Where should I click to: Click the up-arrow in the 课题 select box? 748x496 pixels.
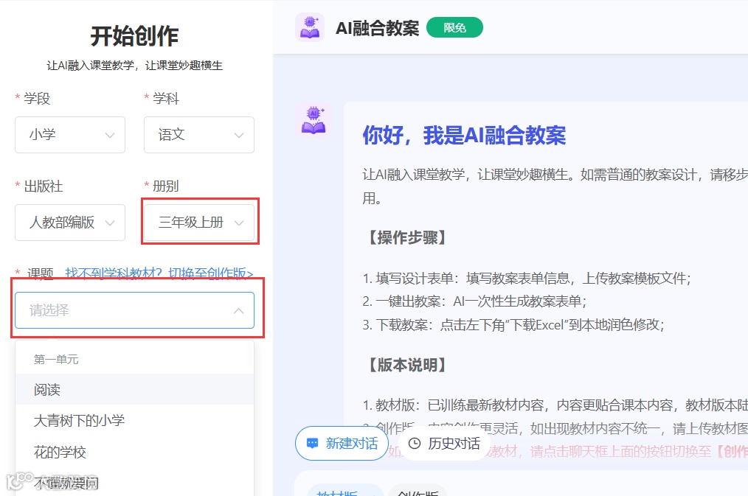pos(238,311)
